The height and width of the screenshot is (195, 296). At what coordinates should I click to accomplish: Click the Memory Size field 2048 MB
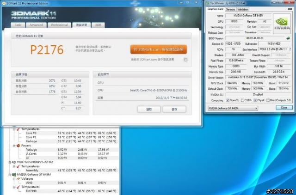point(235,72)
